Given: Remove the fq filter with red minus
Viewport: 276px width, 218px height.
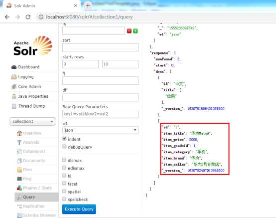Looking at the screenshot, I should tap(129, 31).
